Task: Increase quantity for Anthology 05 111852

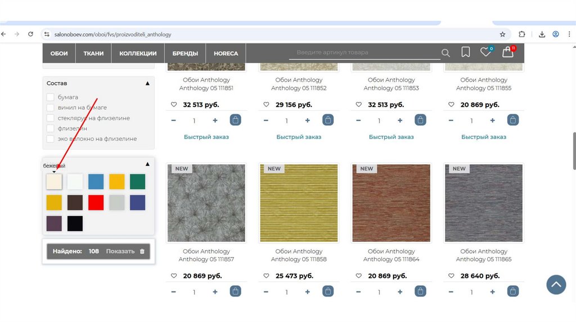Action: coord(308,120)
